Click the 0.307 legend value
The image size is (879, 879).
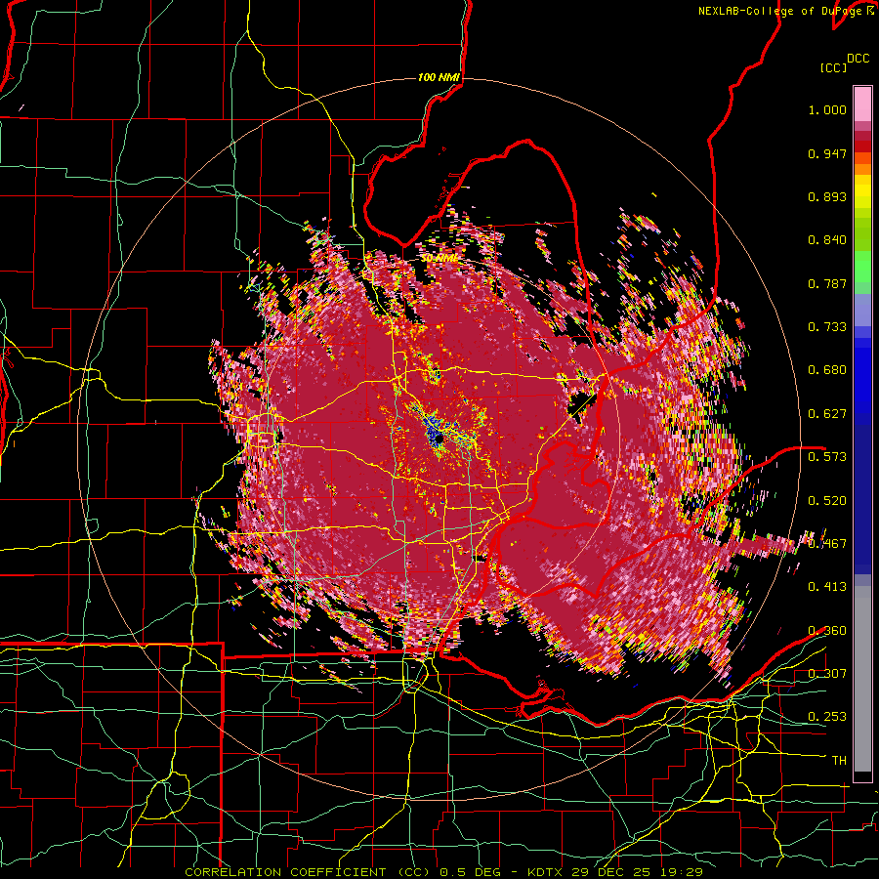coord(827,673)
